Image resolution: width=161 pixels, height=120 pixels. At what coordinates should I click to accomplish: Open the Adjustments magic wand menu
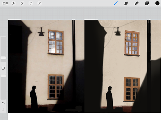point(22,3)
